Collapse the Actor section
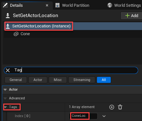 click(5, 90)
